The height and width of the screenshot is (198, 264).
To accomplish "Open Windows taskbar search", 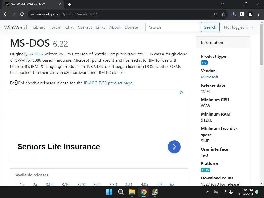I will (121, 192).
